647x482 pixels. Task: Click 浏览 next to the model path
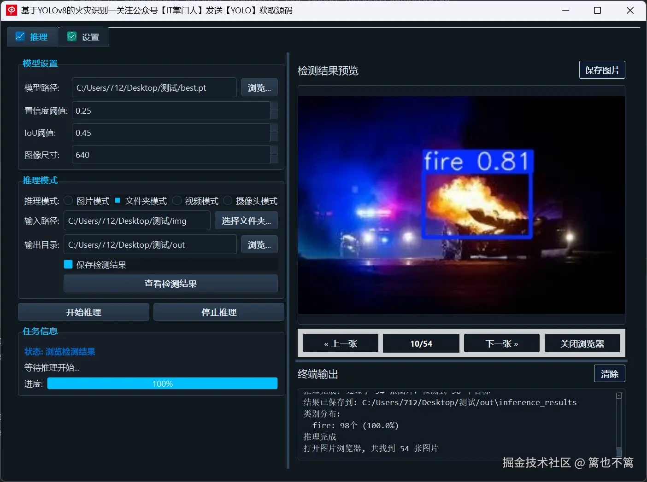pos(259,87)
